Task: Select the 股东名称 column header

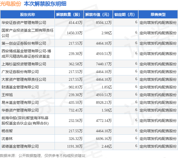Action: [28, 15]
